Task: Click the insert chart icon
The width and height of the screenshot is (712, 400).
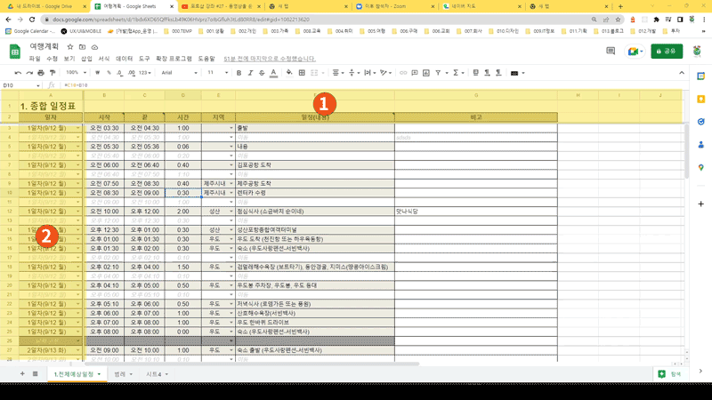Action: pos(426,73)
